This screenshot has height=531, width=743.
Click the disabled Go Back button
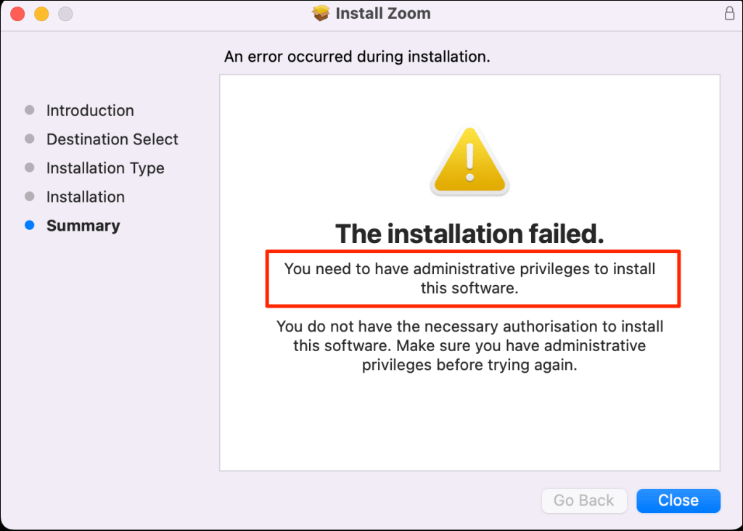click(584, 501)
